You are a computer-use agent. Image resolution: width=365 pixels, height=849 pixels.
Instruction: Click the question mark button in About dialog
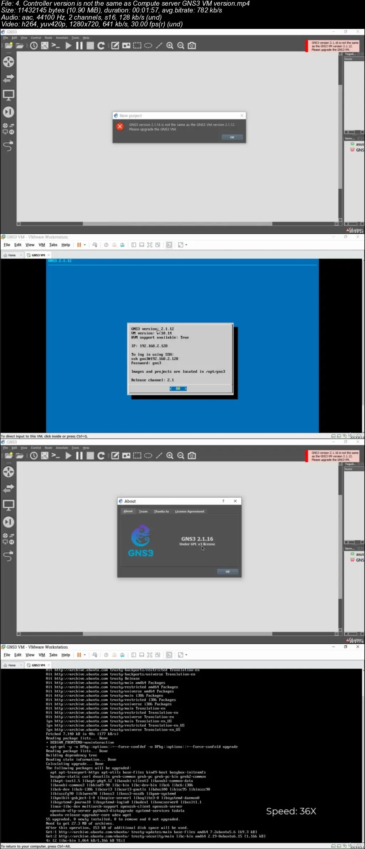pos(223,501)
